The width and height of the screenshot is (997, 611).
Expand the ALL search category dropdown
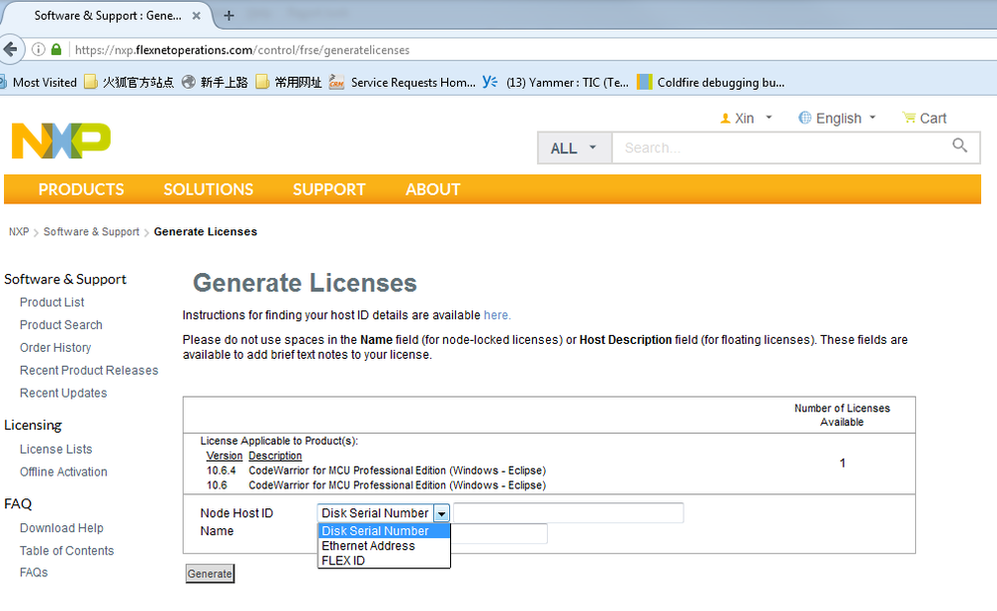pyautogui.click(x=574, y=148)
